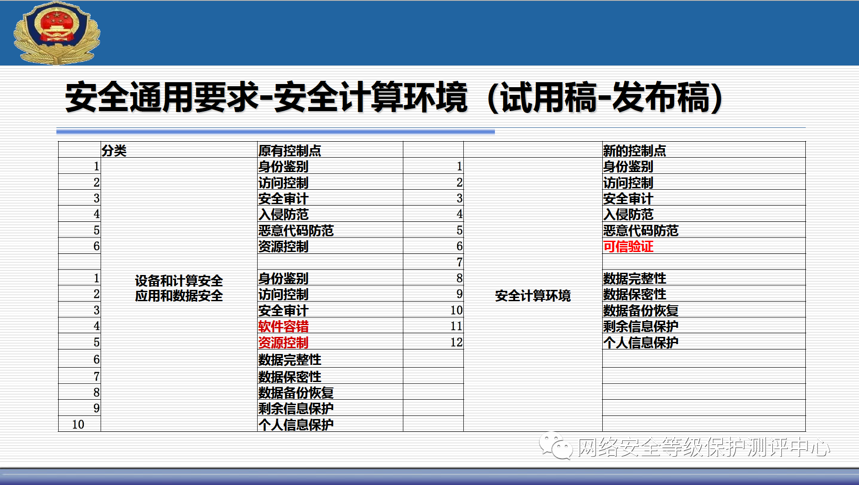Select the 设备和计算安全 category label

point(179,281)
